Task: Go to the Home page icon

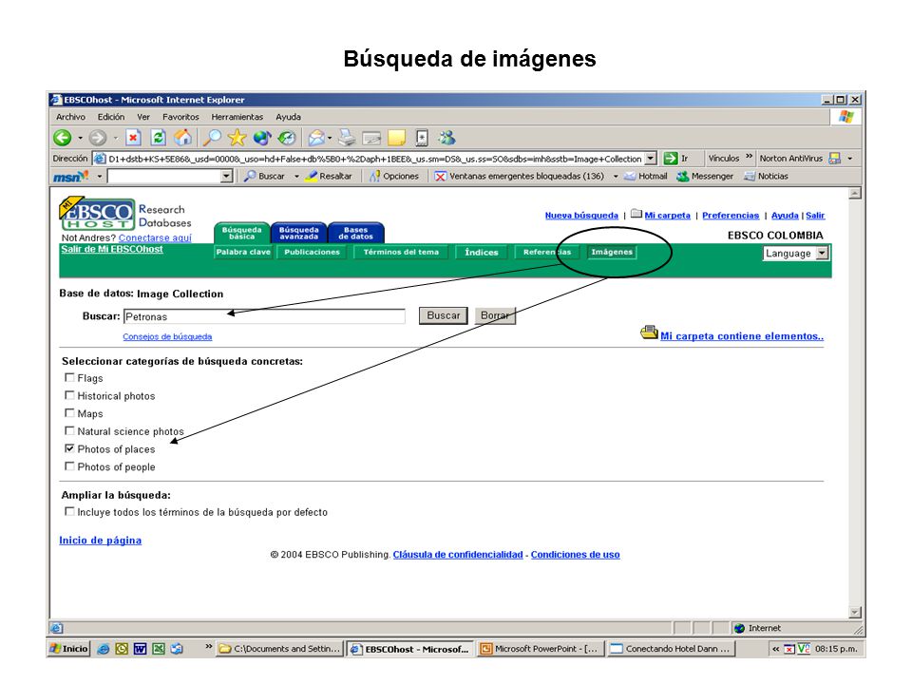Action: click(x=182, y=138)
